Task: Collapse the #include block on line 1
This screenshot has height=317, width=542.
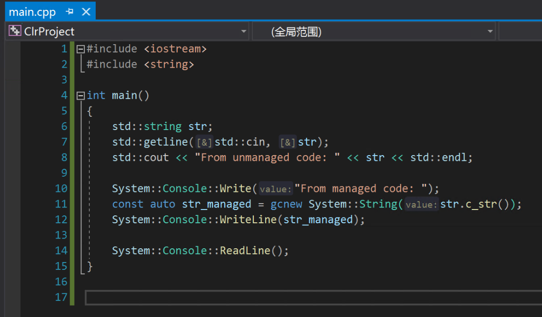Action: [x=80, y=49]
